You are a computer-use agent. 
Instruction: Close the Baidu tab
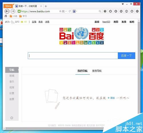click(41, 6)
